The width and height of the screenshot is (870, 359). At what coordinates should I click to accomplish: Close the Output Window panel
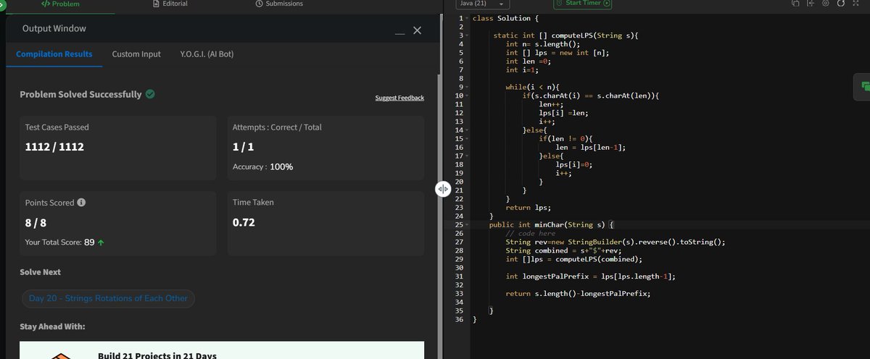417,30
